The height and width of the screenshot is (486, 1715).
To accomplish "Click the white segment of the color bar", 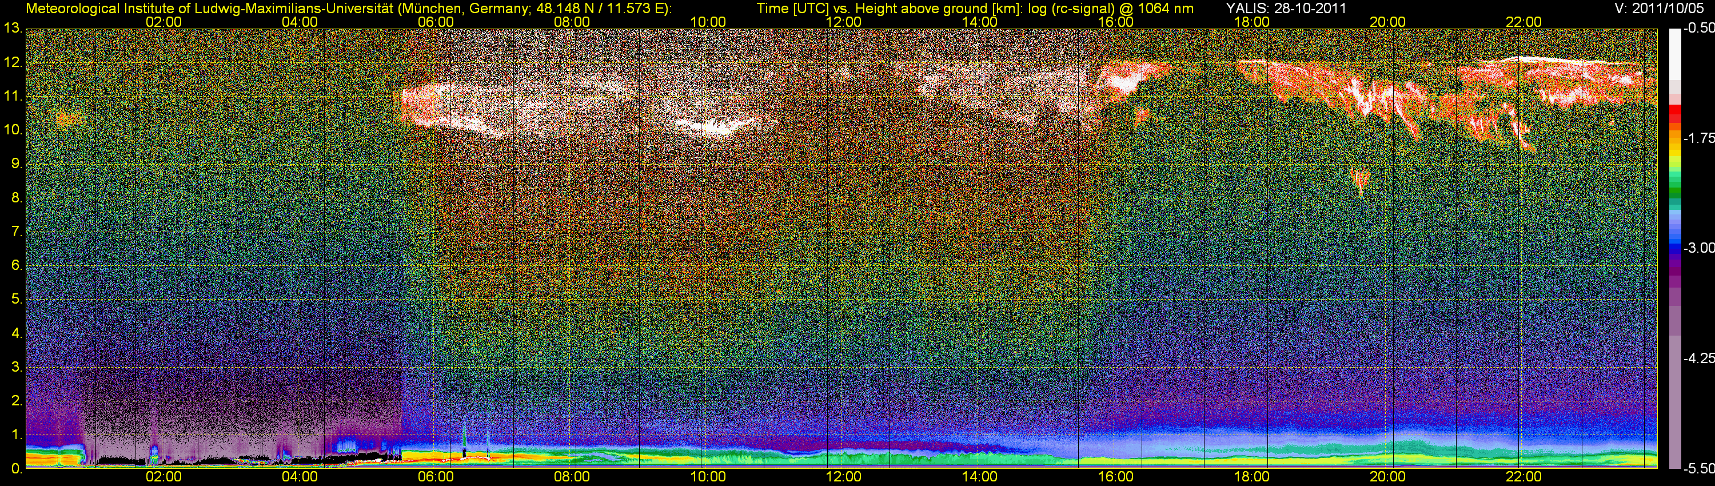I will (x=1674, y=54).
